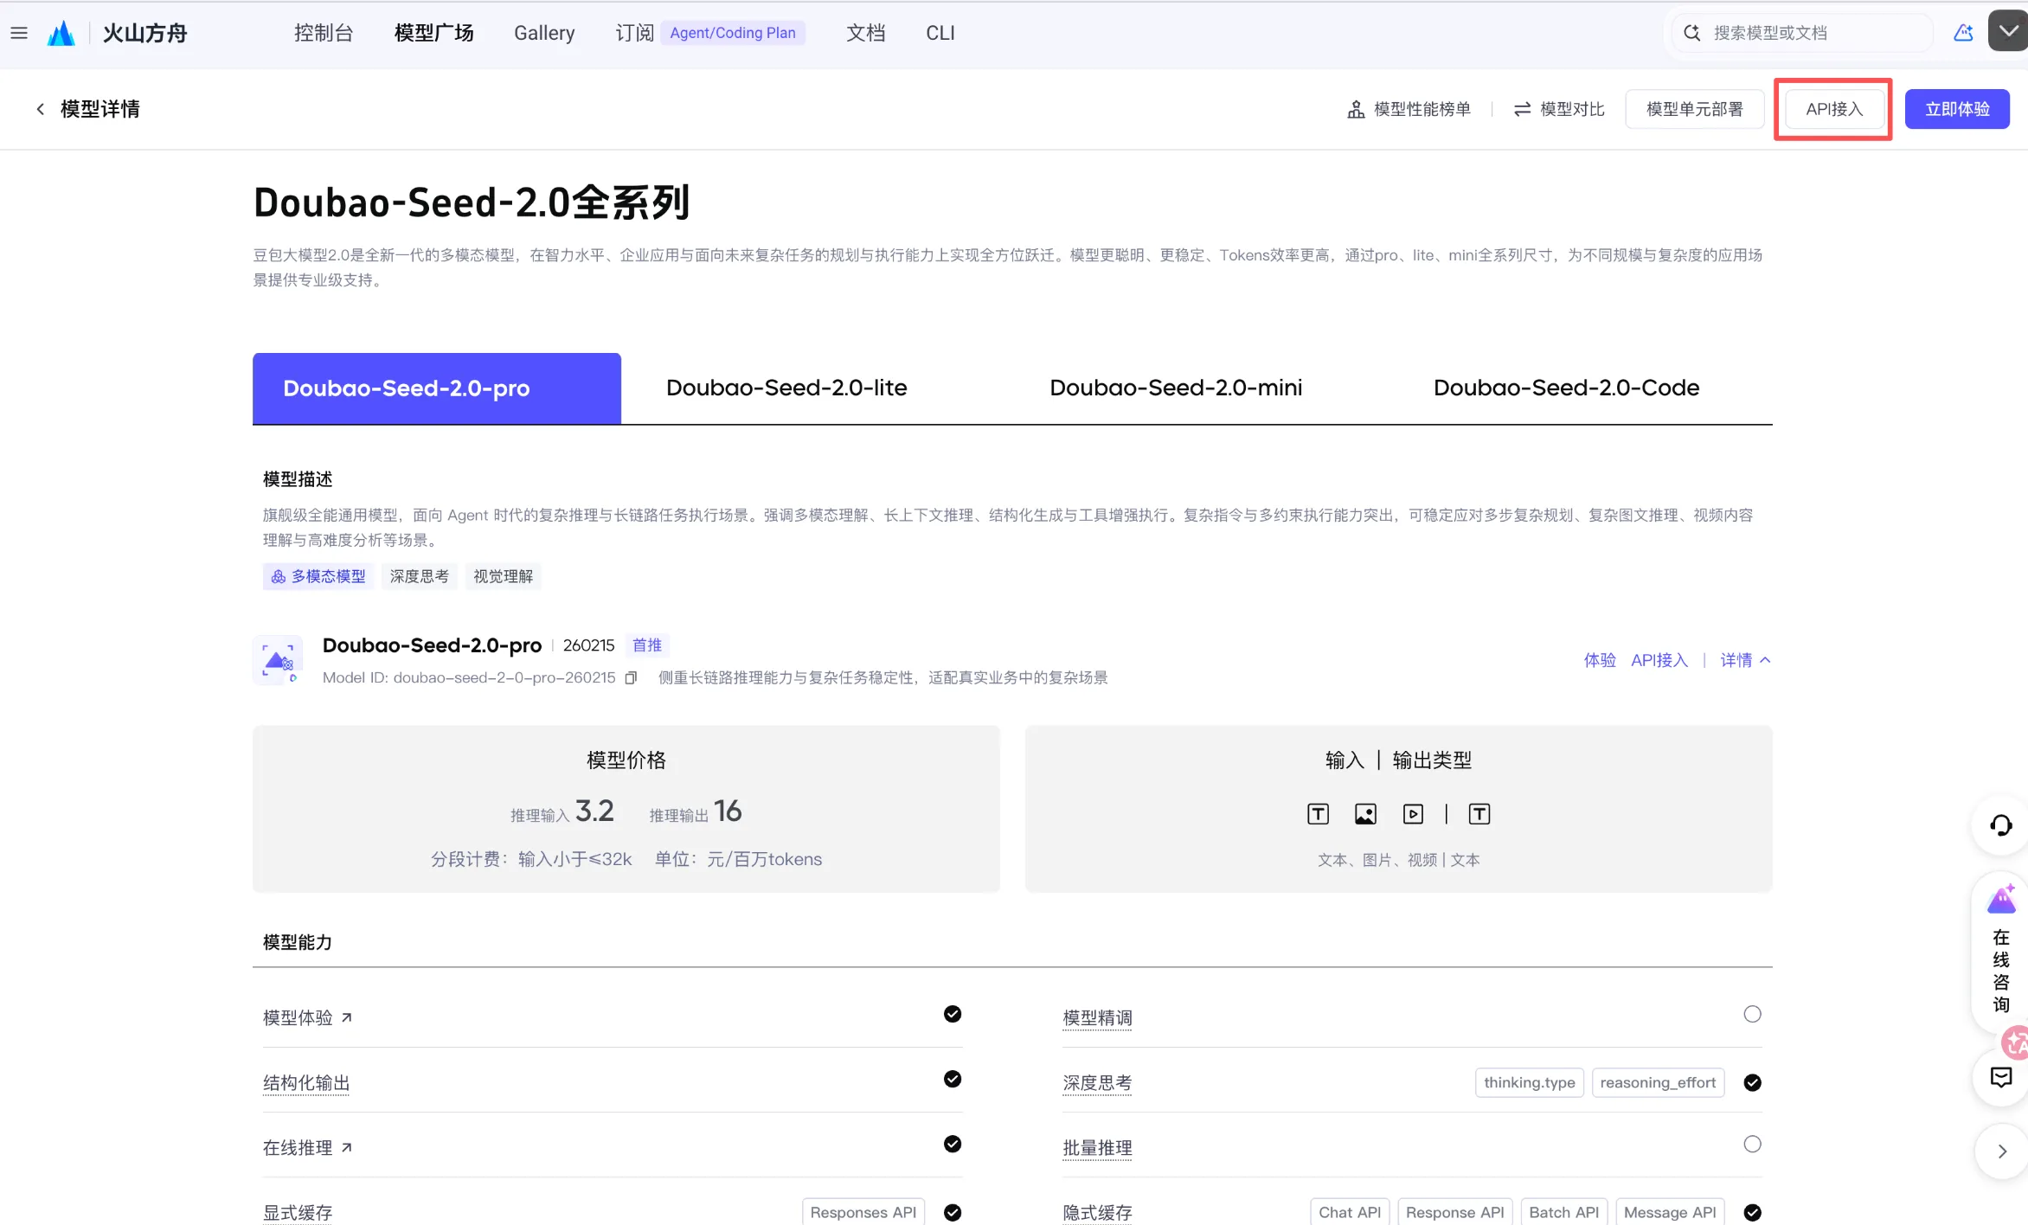Open the Gallery nav item
2028x1225 pixels.
pyautogui.click(x=544, y=33)
